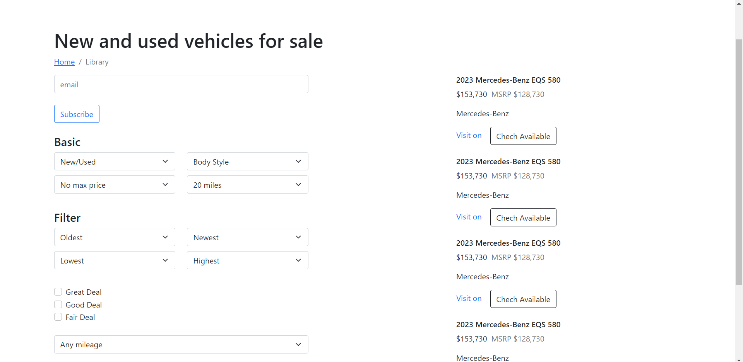Viewport: 743px width, 362px height.
Task: Click the Visit on link of the third listing
Action: point(469,298)
